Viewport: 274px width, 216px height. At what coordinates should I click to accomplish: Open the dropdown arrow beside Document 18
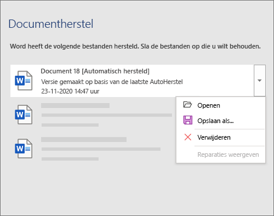pos(260,80)
